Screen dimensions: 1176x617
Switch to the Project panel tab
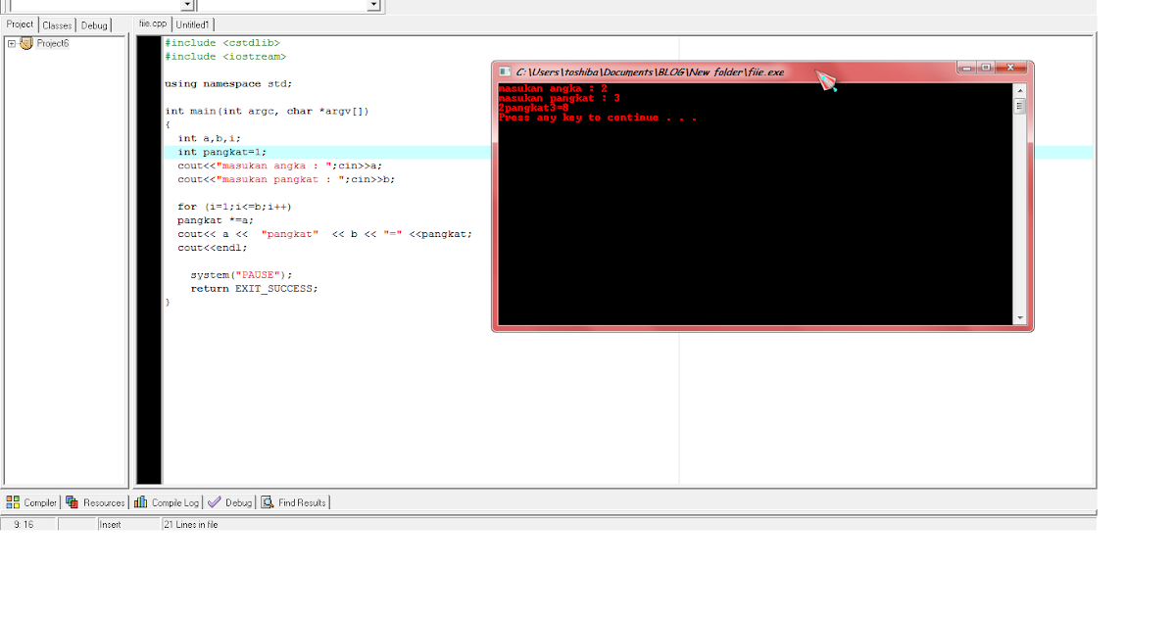(x=20, y=24)
